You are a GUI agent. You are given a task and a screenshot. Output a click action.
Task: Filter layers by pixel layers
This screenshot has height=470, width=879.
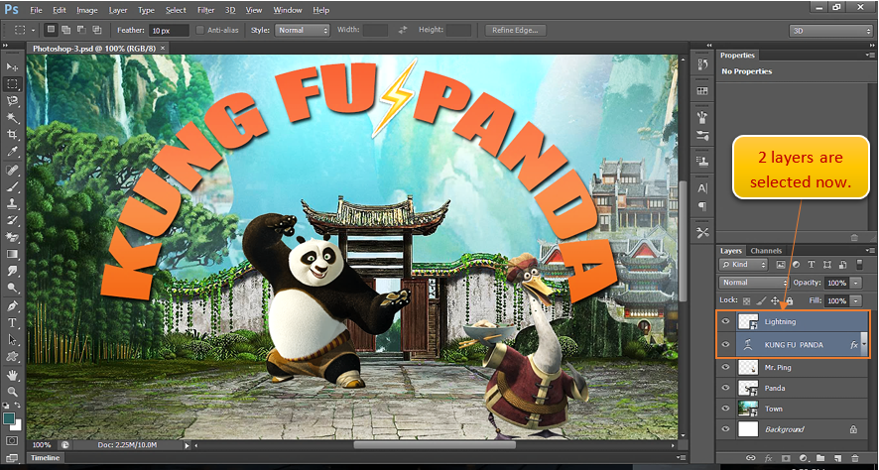coord(780,265)
